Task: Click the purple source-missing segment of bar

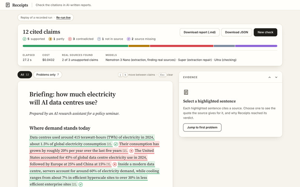Action: click(x=256, y=46)
